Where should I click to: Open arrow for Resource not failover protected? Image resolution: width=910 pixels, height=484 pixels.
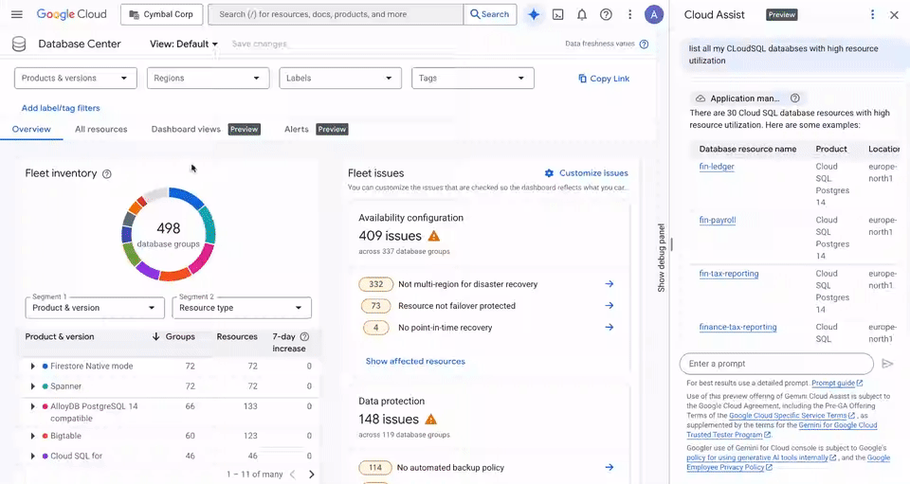tap(609, 306)
